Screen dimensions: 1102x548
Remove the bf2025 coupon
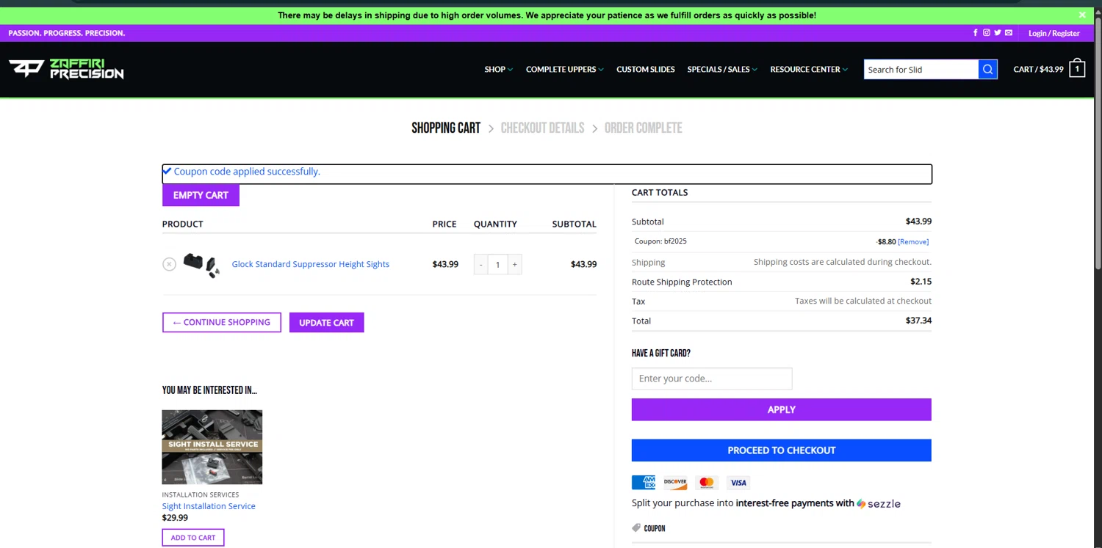[913, 242]
